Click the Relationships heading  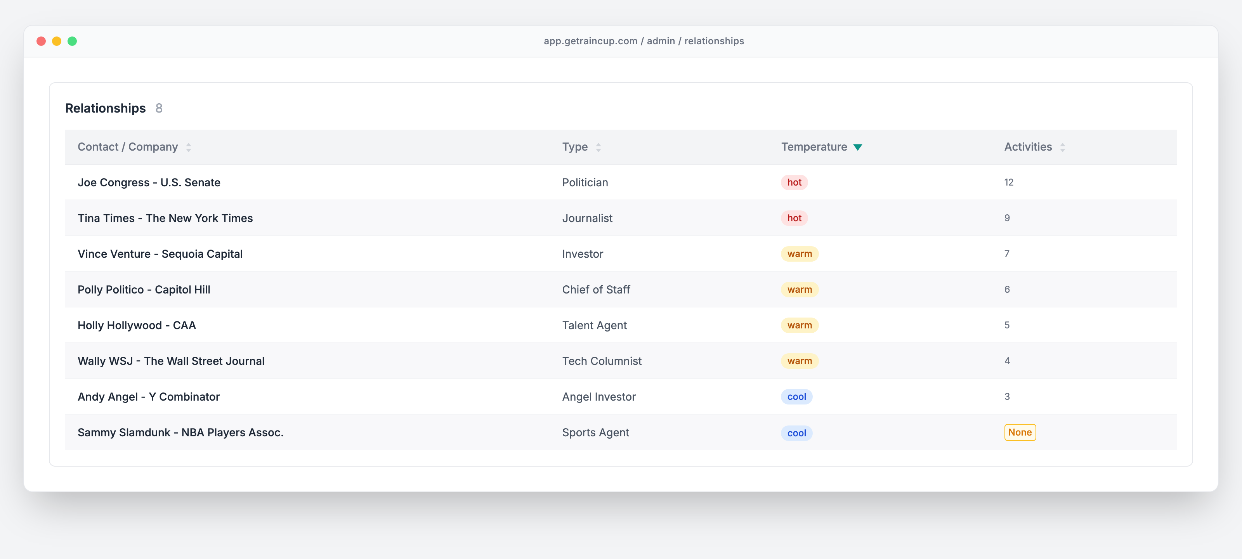click(x=105, y=108)
